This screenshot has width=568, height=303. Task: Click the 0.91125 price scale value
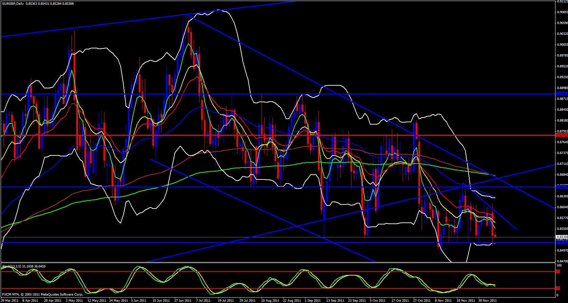(562, 1)
